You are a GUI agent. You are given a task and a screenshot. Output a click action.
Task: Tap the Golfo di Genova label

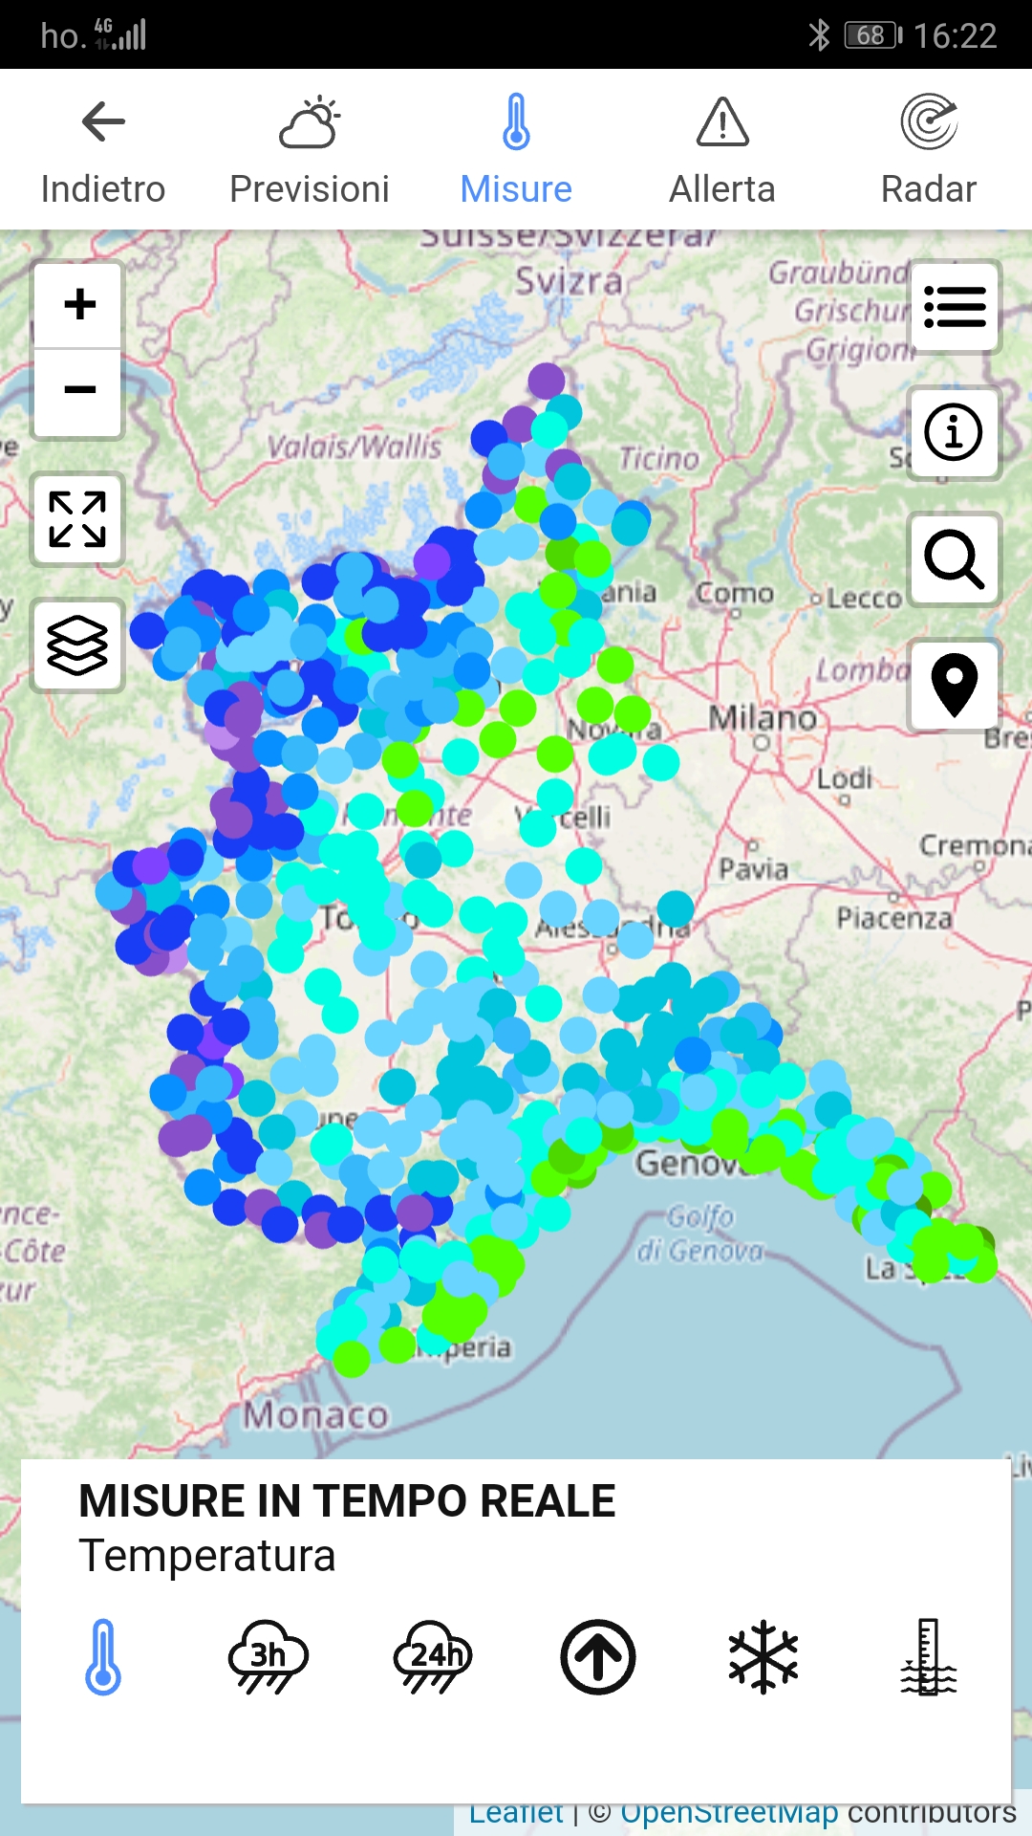(701, 1234)
